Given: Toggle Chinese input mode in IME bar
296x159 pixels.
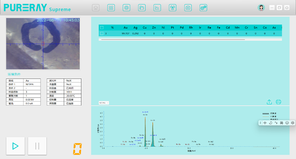Looking at the screenshot, I should tap(265, 123).
